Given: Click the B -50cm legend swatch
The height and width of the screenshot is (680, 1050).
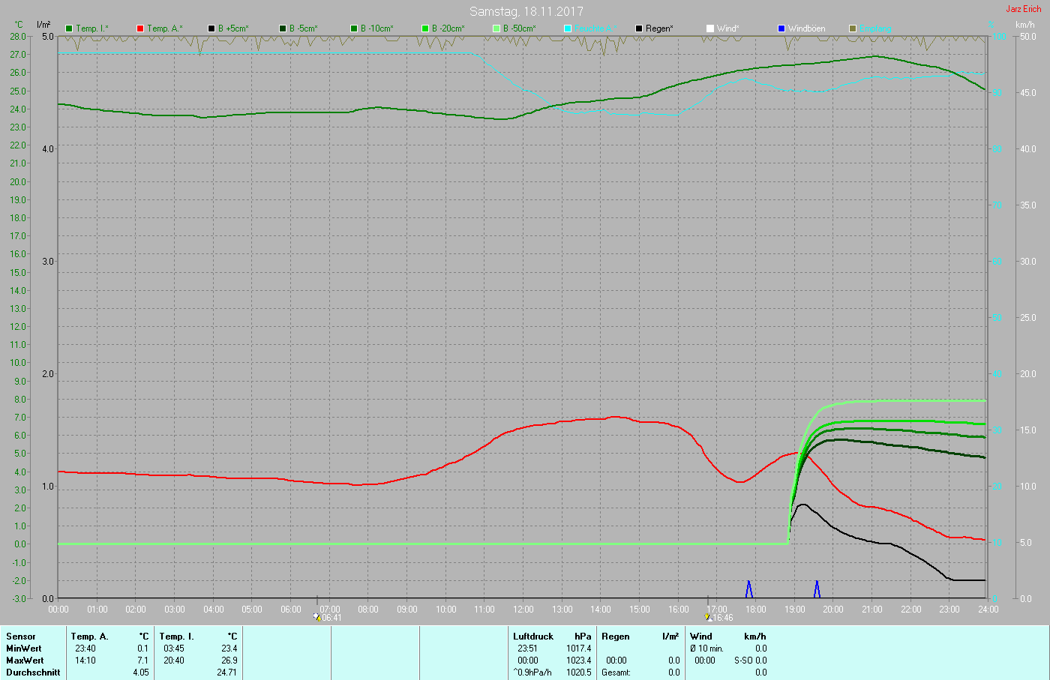Looking at the screenshot, I should click(496, 28).
